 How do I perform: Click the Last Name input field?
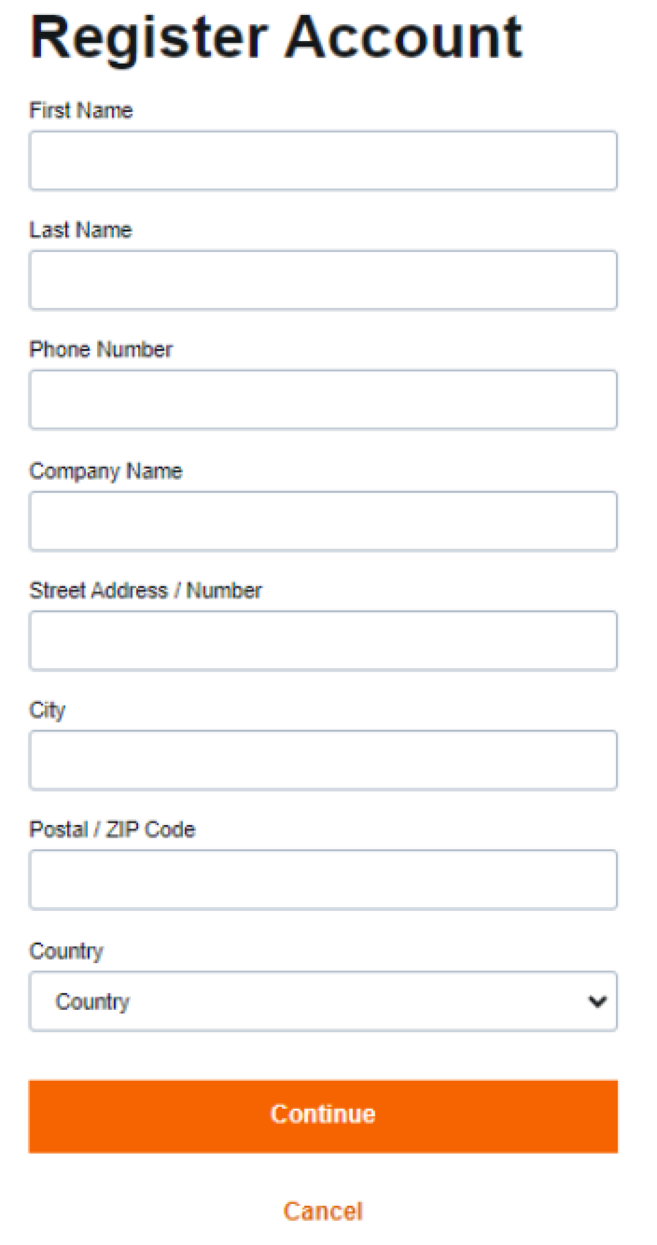(x=323, y=280)
